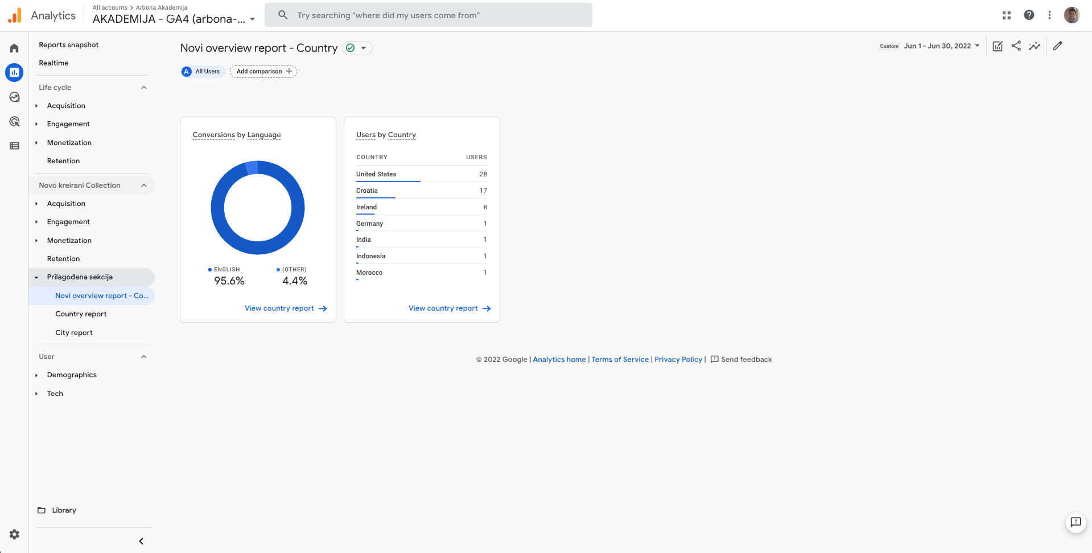The image size is (1092, 553).
Task: Expand Monetization under Life cycle
Action: click(x=36, y=143)
